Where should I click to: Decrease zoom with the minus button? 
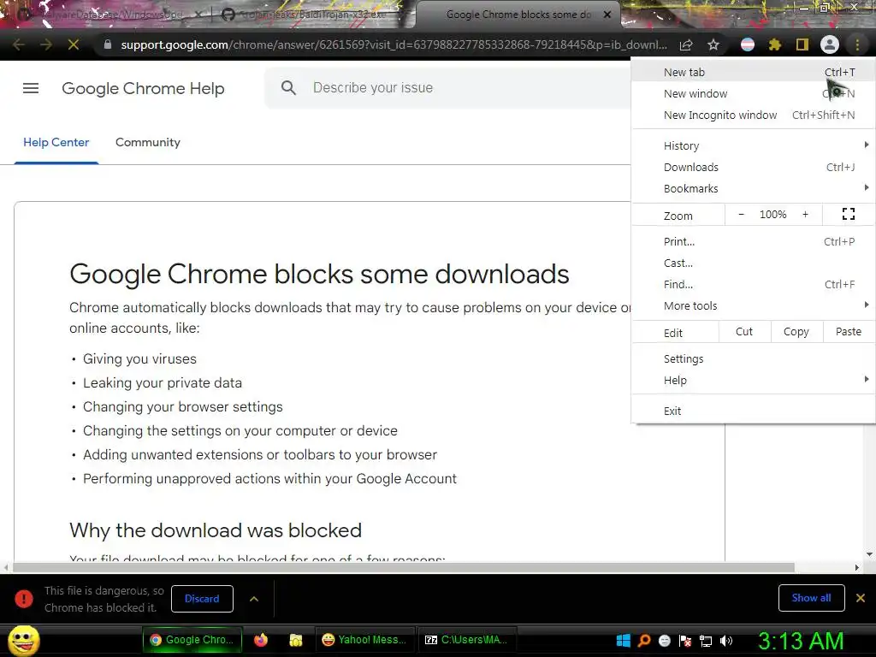pos(741,215)
